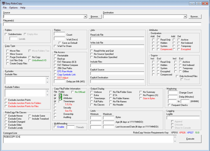The height and width of the screenshot is (151, 210).
Task: Click the Wait (Secs) input field
Action: (x=60, y=39)
